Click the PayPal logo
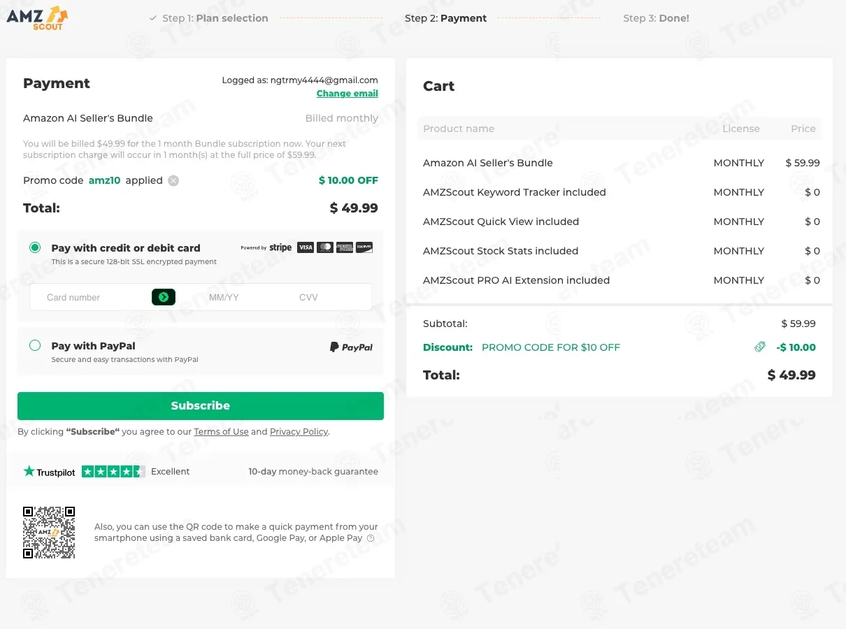 click(x=351, y=347)
